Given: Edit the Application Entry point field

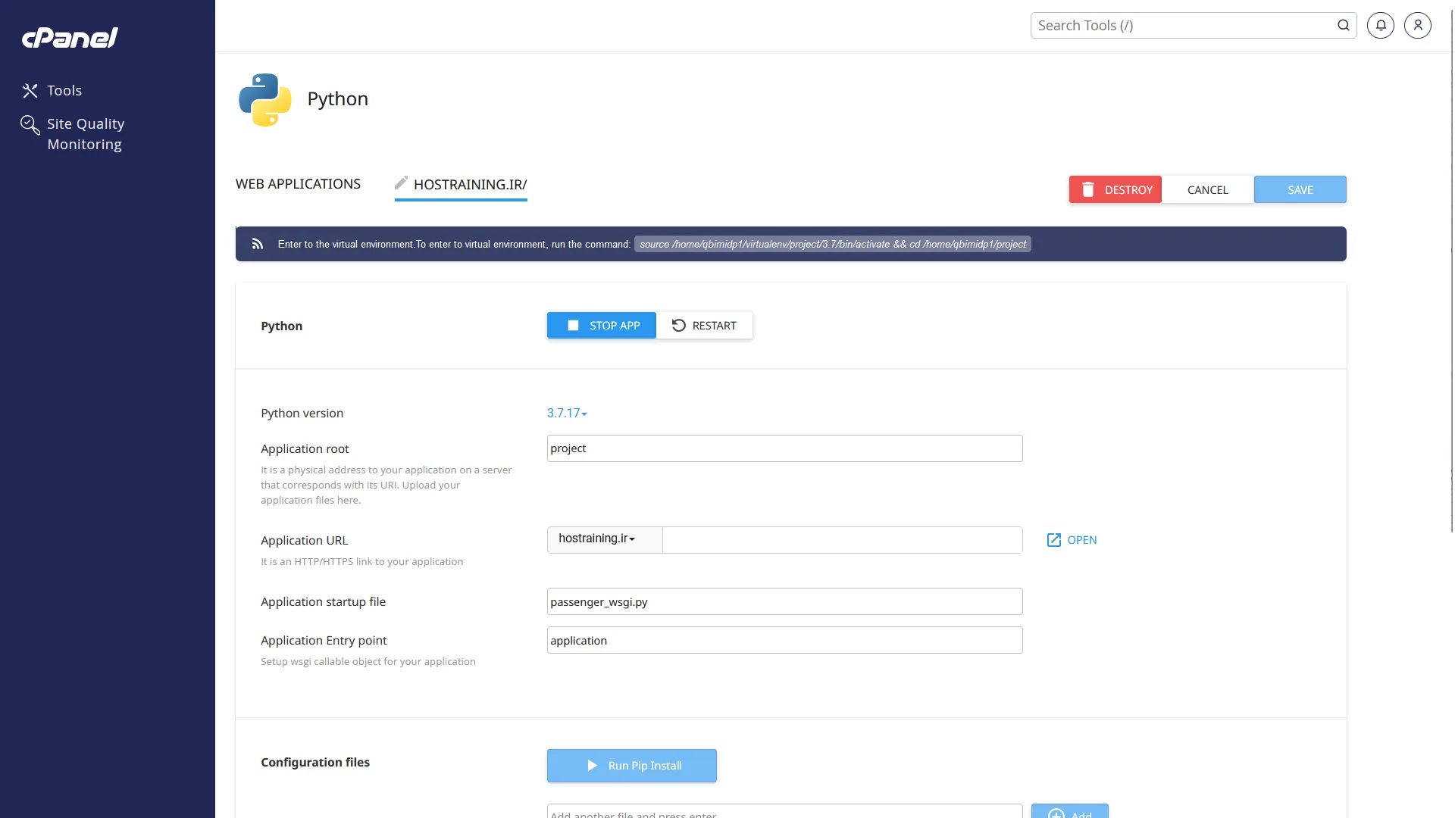Looking at the screenshot, I should click(x=784, y=640).
